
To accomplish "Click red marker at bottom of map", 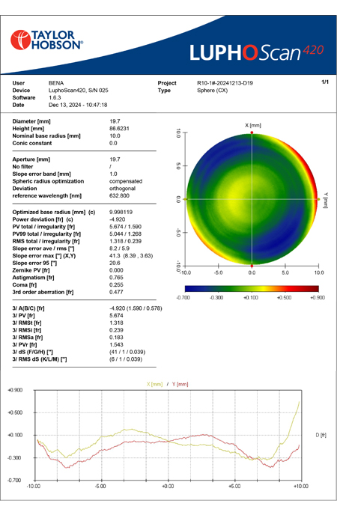I will [252, 266].
